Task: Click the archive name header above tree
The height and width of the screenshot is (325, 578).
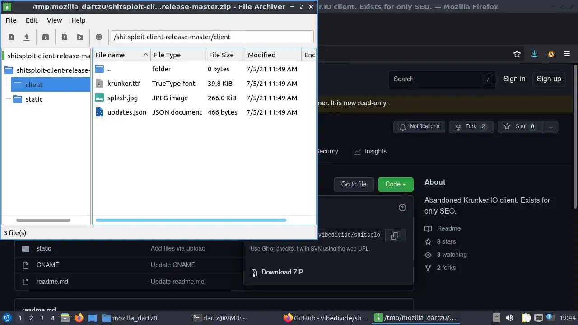Action: (47, 56)
